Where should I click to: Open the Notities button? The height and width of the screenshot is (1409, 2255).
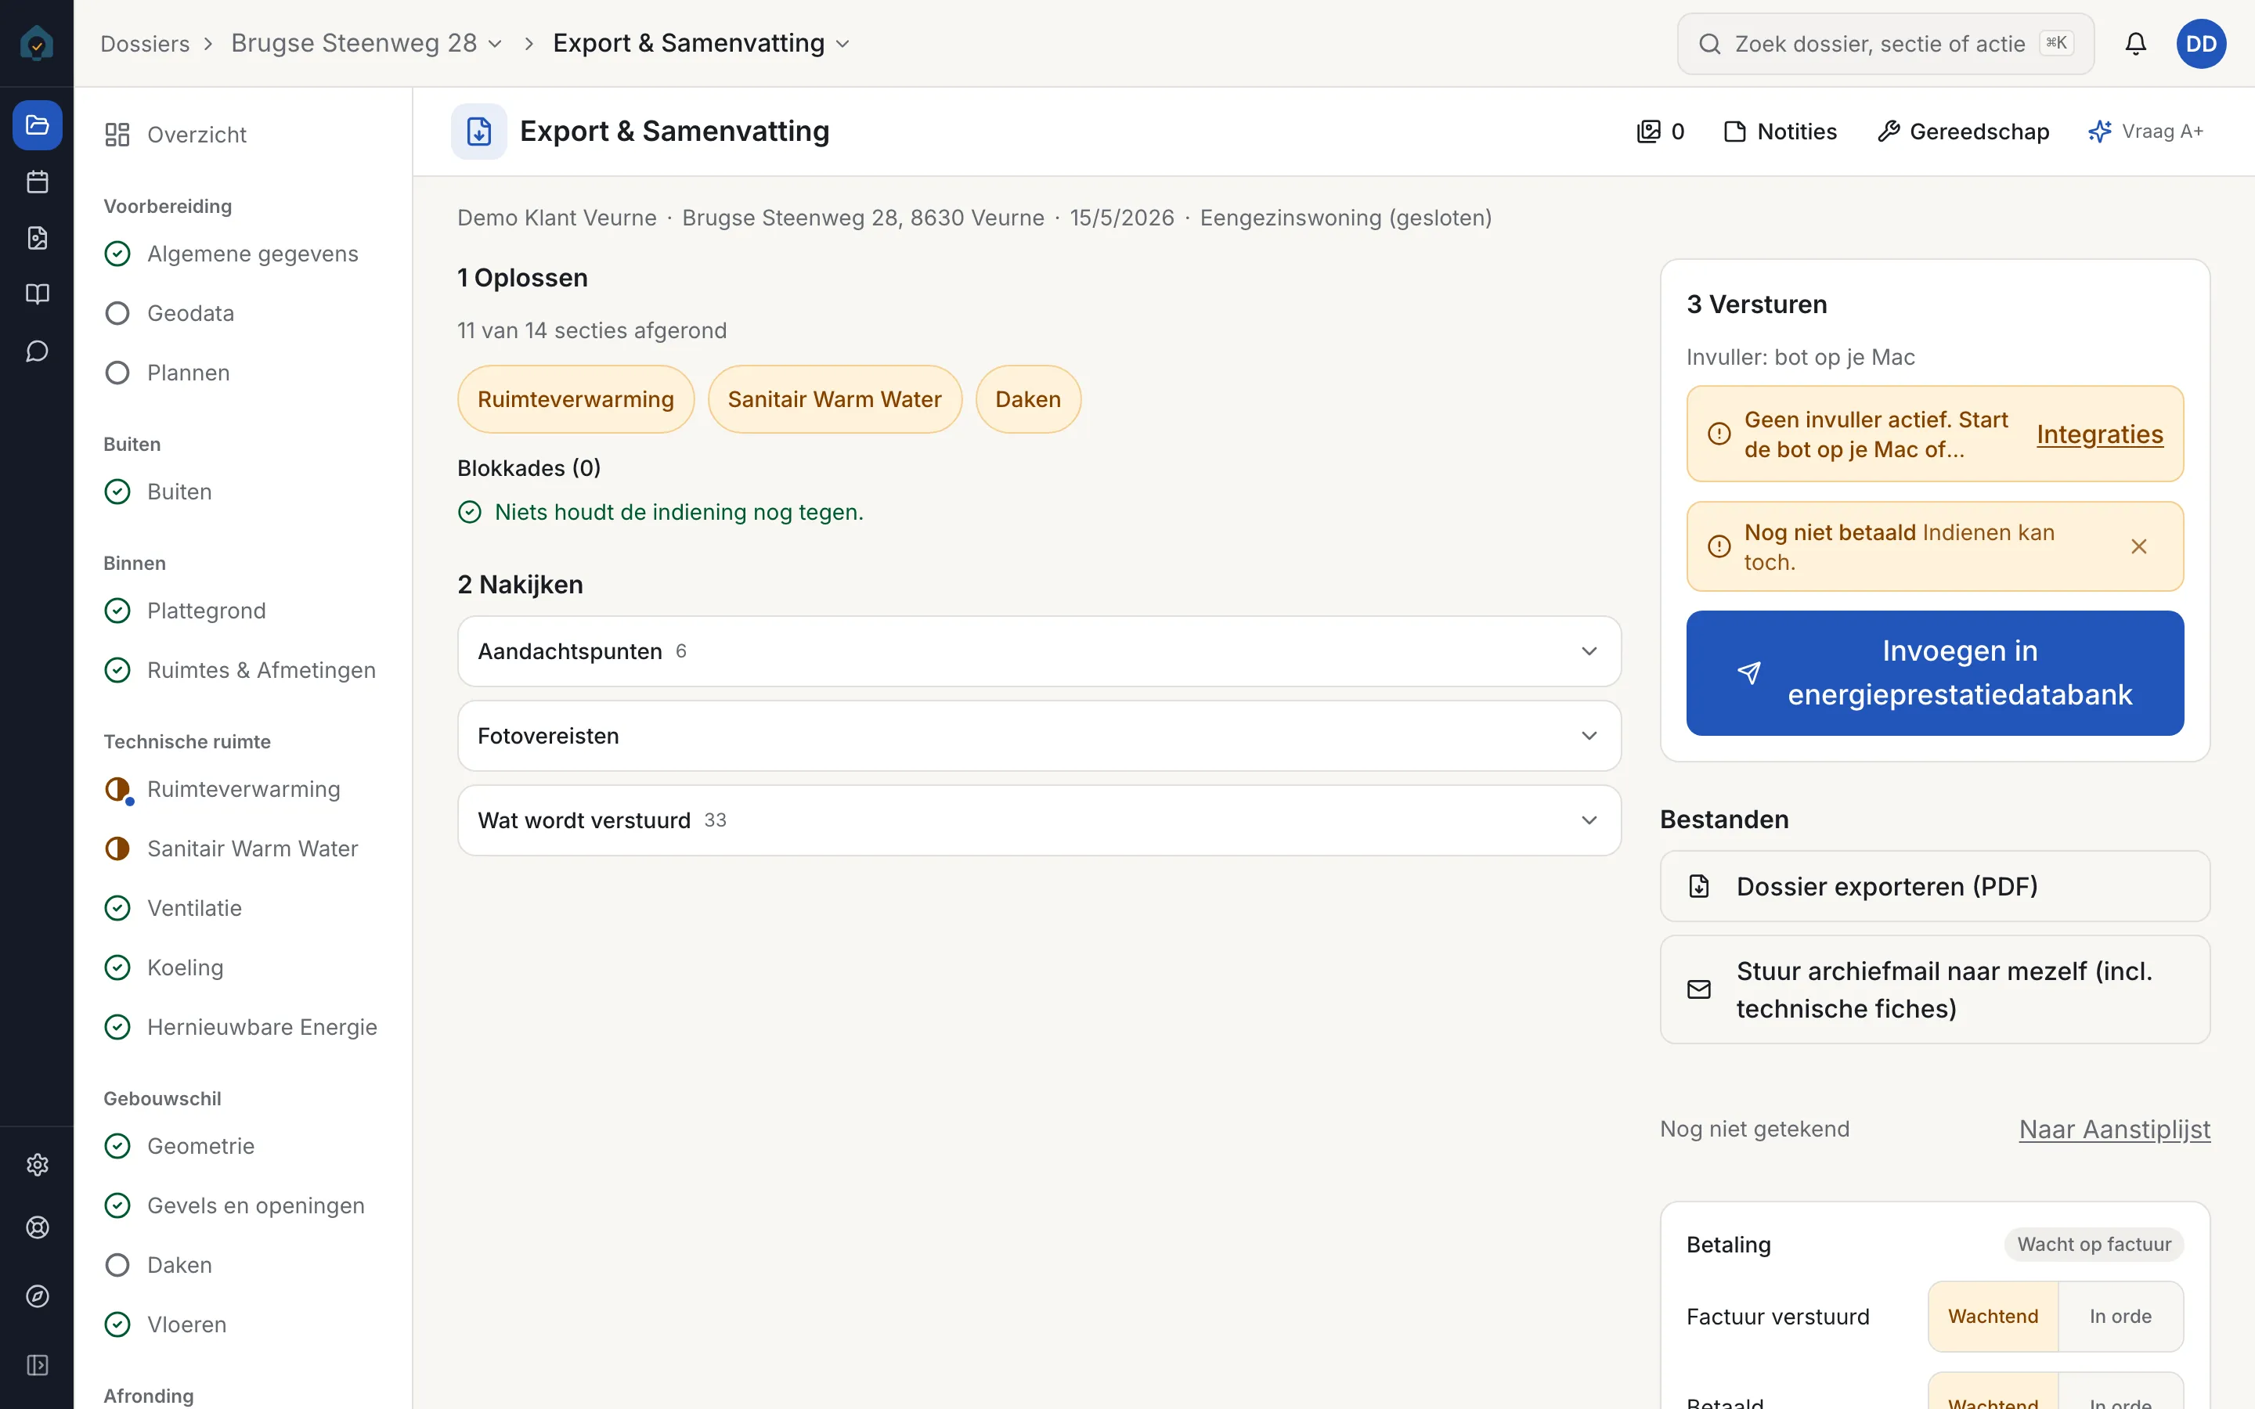[1781, 132]
